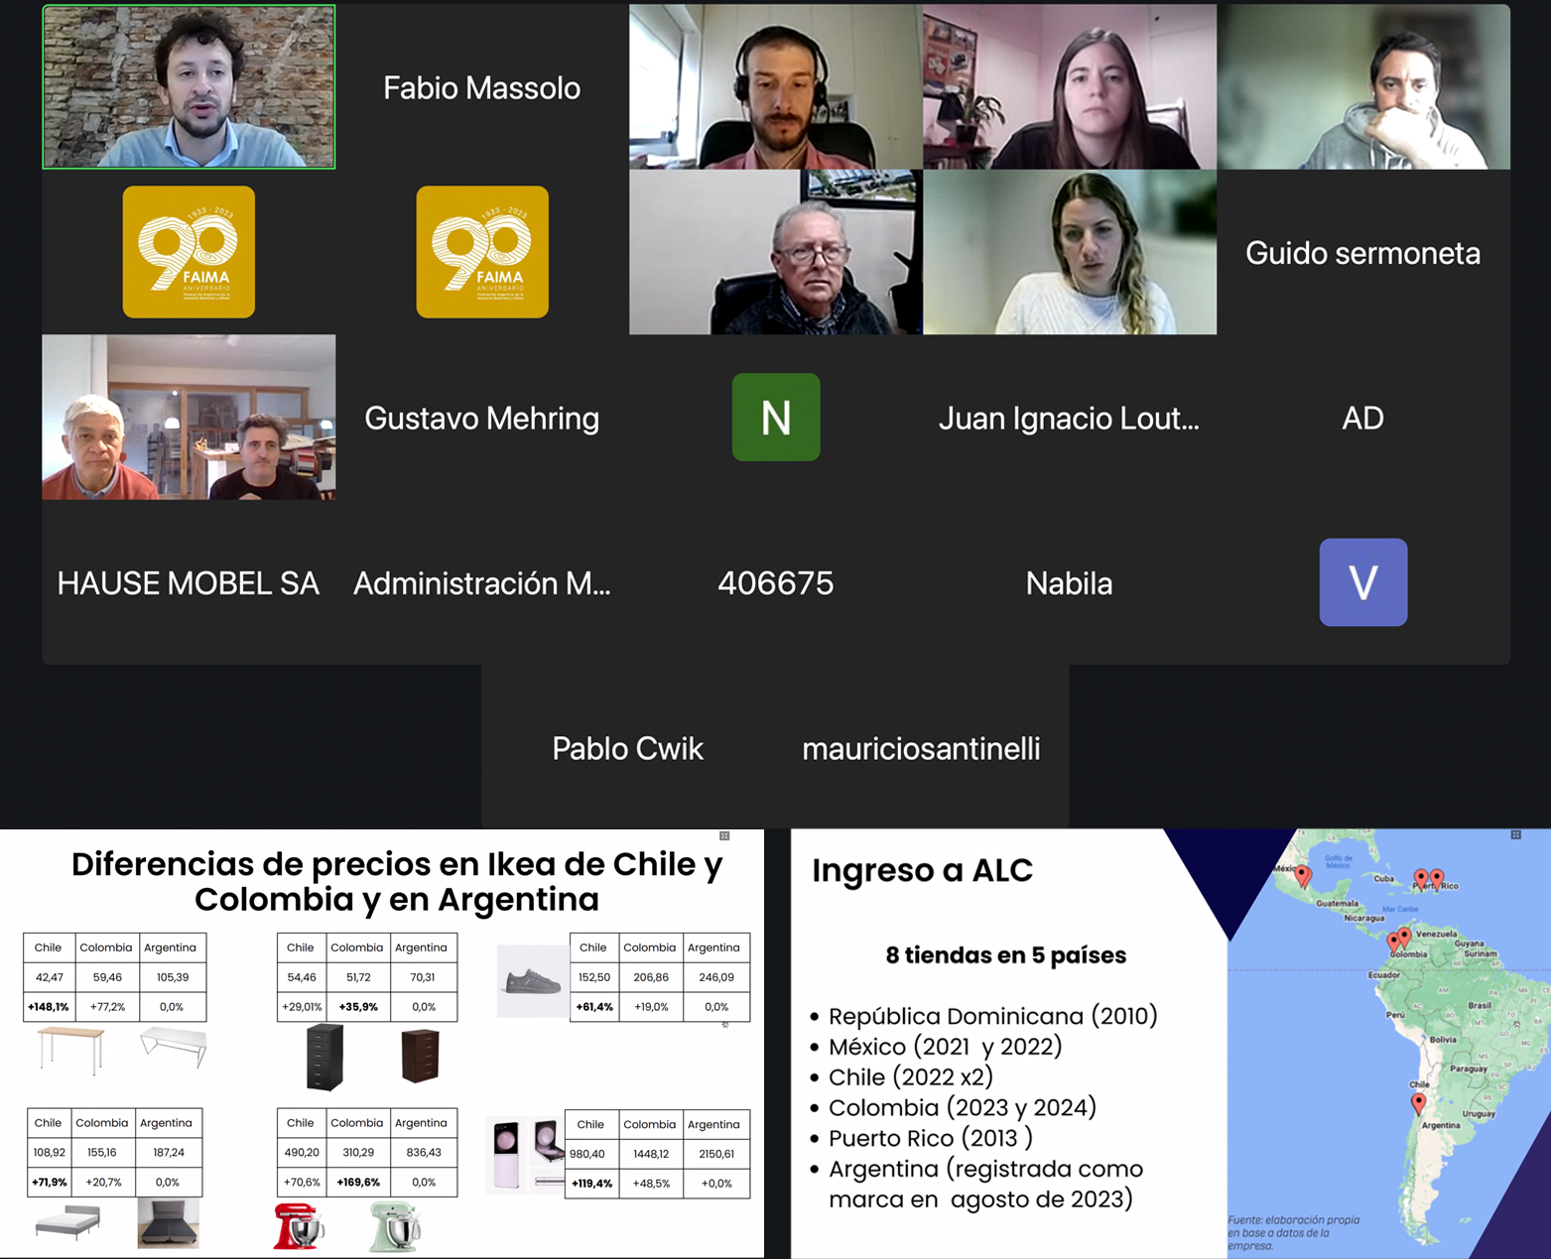Select the map pin over México
Screen dimensions: 1551x1259
pos(1303,875)
